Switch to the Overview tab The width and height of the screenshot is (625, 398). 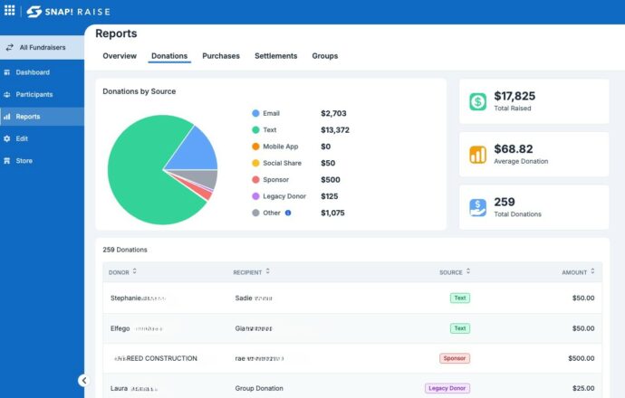[x=120, y=56]
